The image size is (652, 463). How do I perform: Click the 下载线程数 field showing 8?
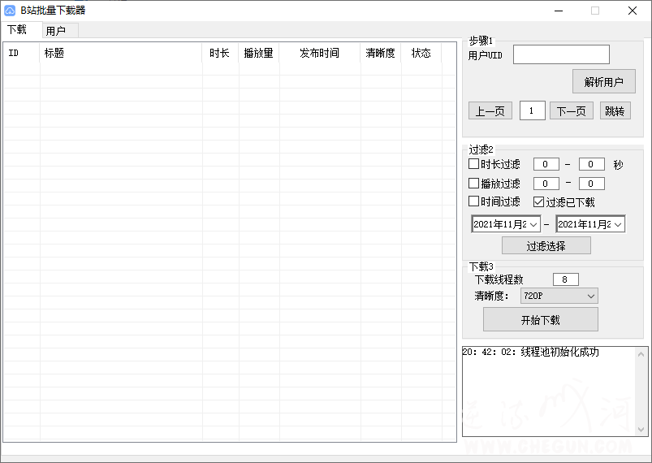tap(565, 279)
